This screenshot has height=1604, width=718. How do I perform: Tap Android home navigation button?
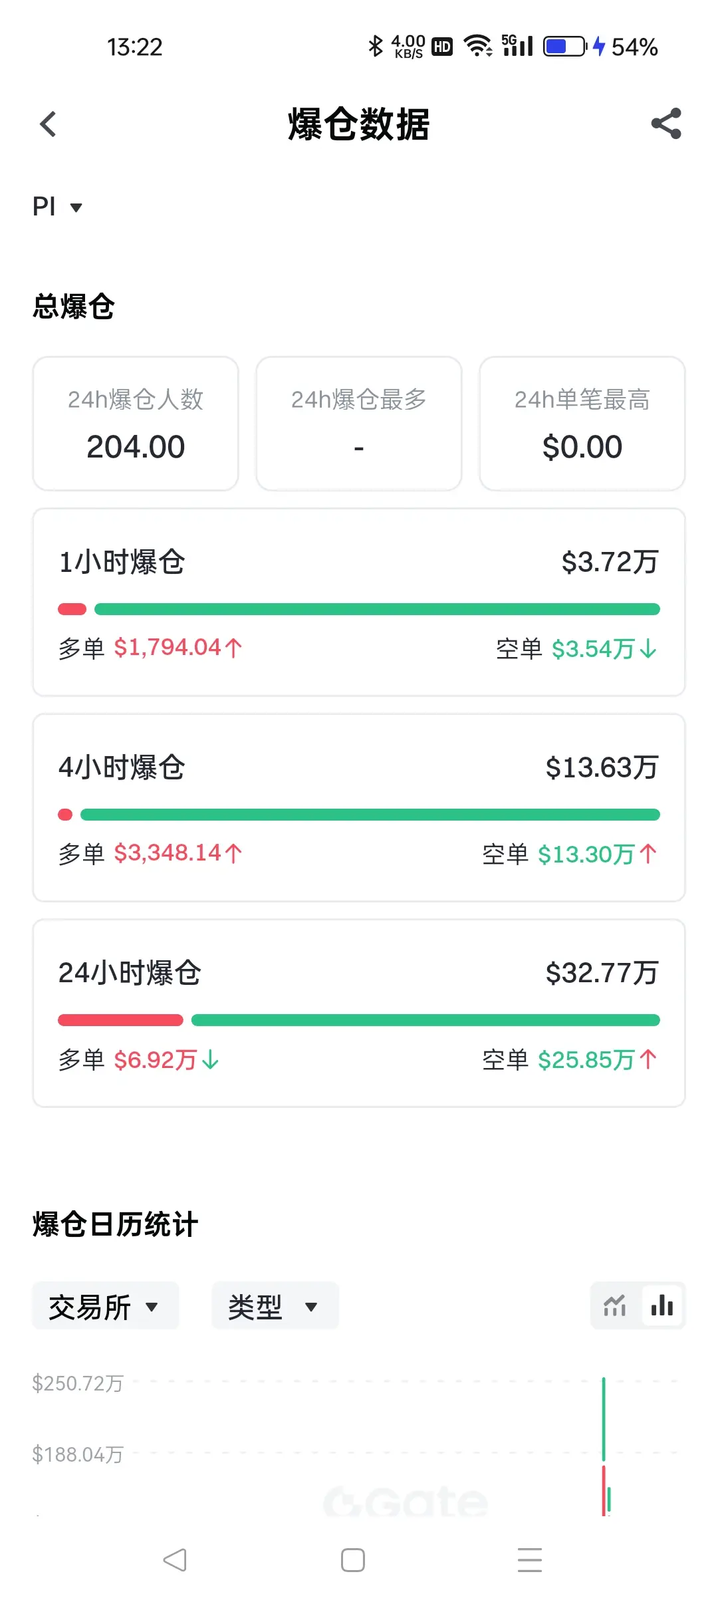click(353, 1560)
